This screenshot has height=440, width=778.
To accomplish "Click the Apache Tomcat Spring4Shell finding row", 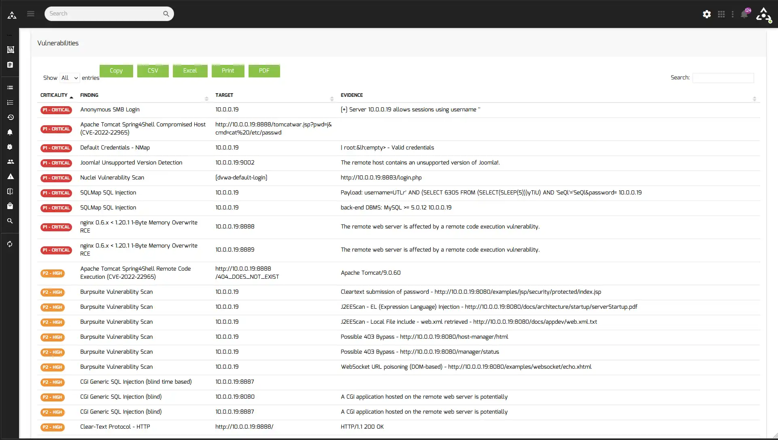I will click(x=142, y=128).
